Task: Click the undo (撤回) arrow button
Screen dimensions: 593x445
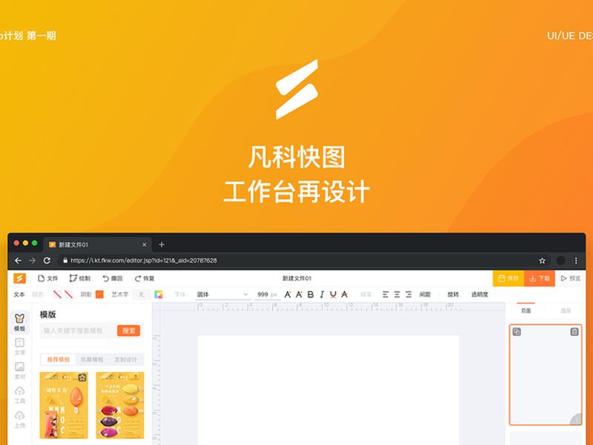Action: pos(113,278)
